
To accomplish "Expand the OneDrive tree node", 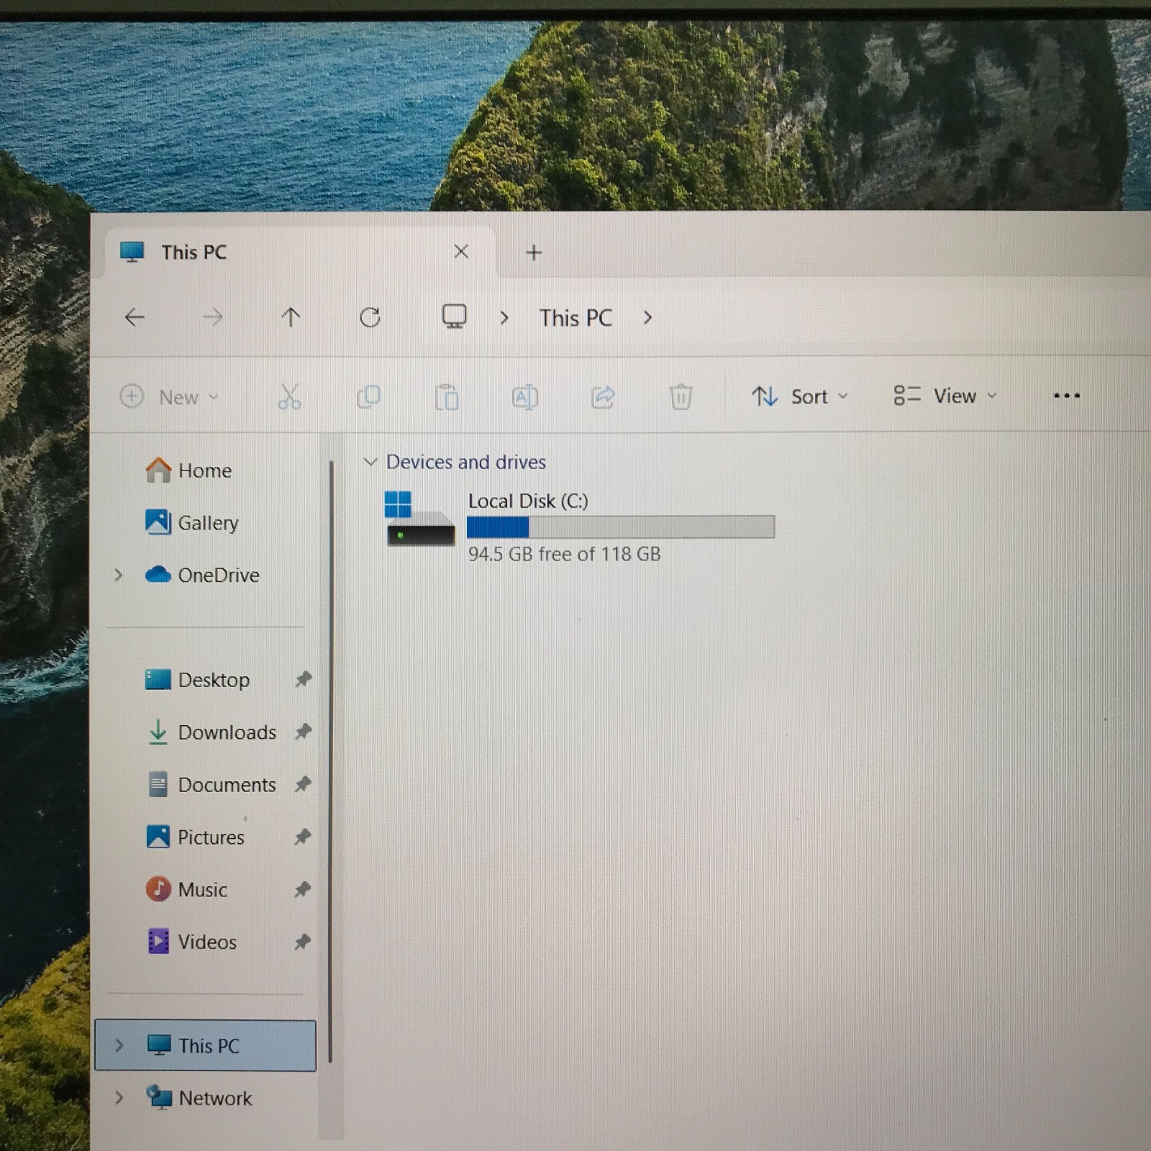I will 119,575.
